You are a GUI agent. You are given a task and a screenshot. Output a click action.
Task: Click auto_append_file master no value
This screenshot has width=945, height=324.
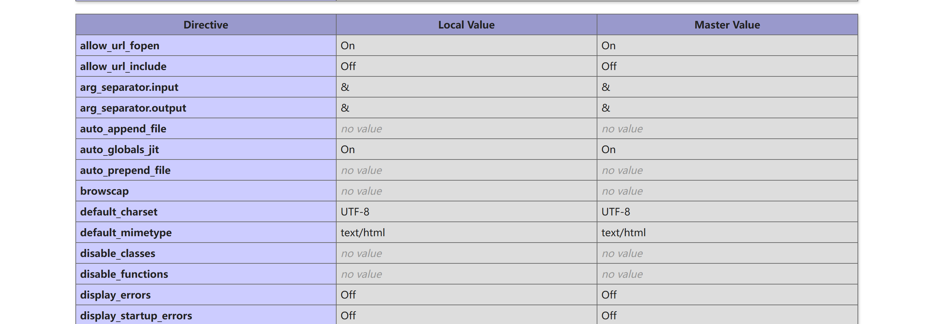click(x=622, y=129)
